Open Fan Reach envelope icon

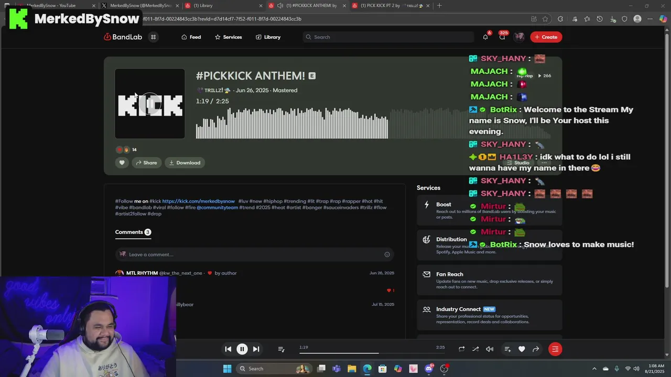[x=426, y=274]
